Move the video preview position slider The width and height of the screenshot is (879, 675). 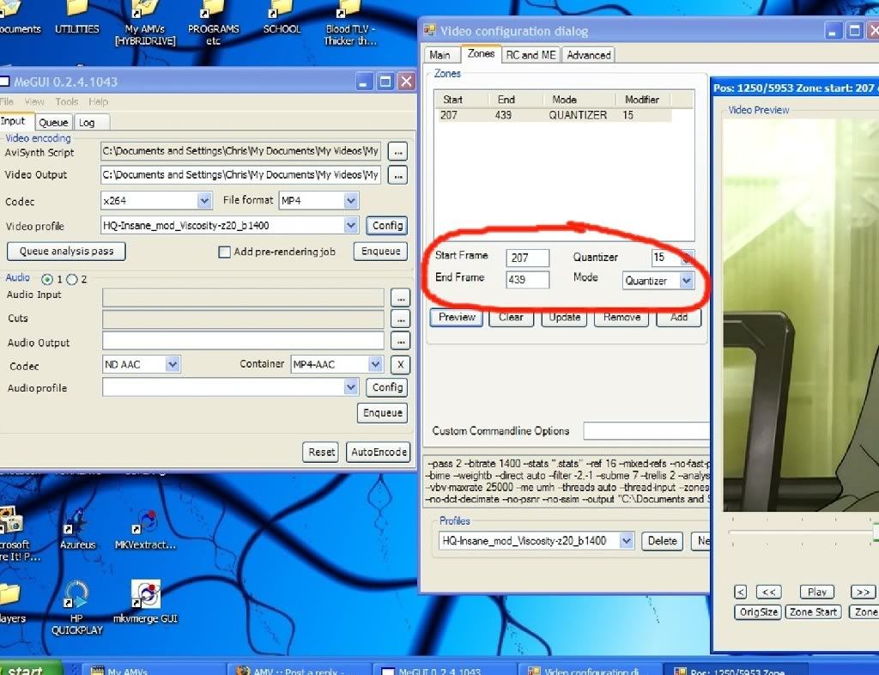pyautogui.click(x=875, y=532)
